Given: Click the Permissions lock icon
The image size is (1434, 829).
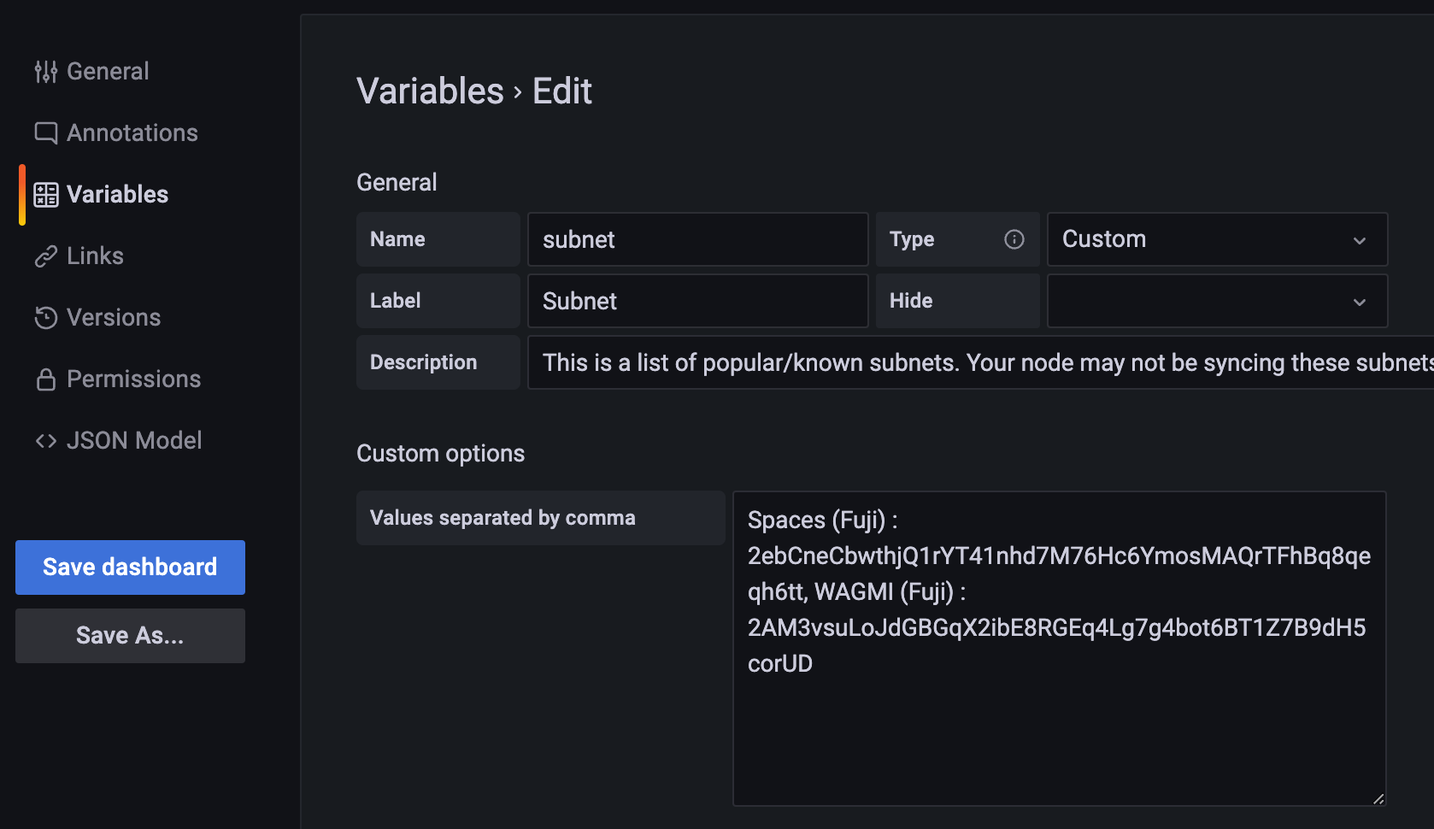Looking at the screenshot, I should pos(45,379).
